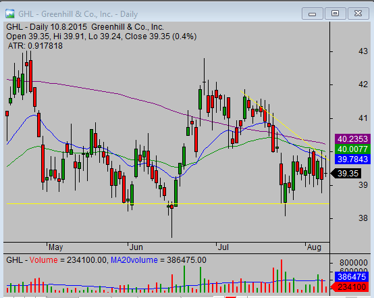Click the window title GHL - Greenhill & Co.
Screen dimensions: 374x298
pos(78,14)
